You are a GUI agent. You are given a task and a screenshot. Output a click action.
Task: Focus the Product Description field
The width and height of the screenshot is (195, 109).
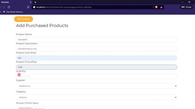[97, 49]
